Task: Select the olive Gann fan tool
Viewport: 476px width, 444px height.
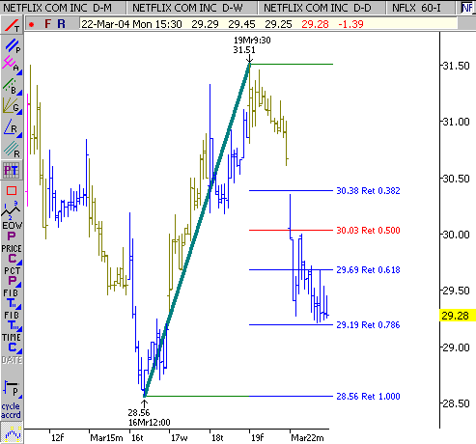Action: [12, 106]
